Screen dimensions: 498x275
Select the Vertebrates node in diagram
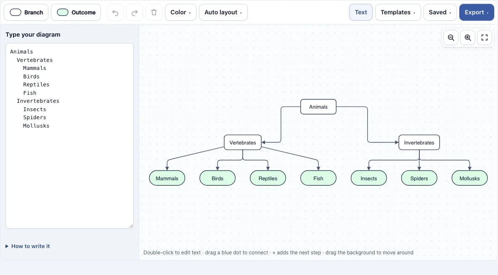(243, 142)
